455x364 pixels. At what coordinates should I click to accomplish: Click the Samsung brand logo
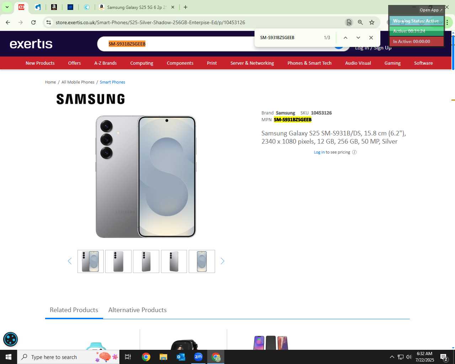(x=91, y=99)
